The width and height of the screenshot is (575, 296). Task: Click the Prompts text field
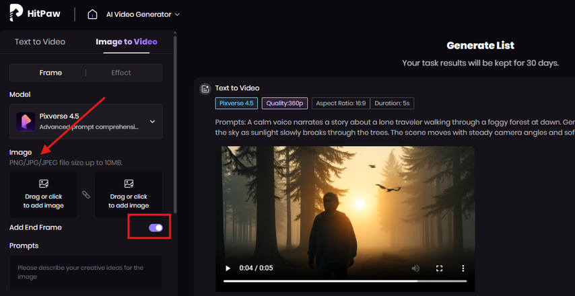(x=86, y=273)
